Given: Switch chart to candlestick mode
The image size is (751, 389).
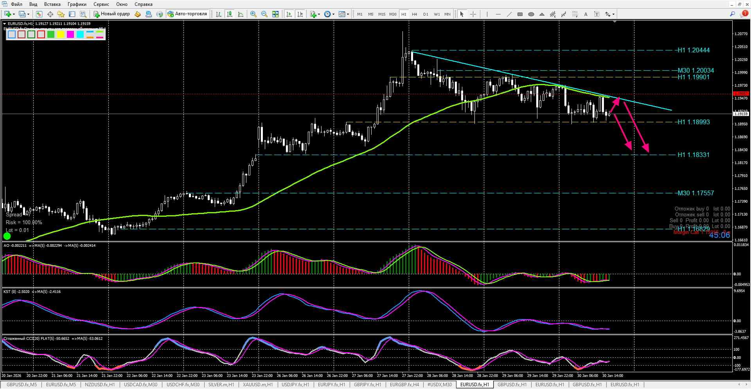Looking at the screenshot, I should 230,14.
